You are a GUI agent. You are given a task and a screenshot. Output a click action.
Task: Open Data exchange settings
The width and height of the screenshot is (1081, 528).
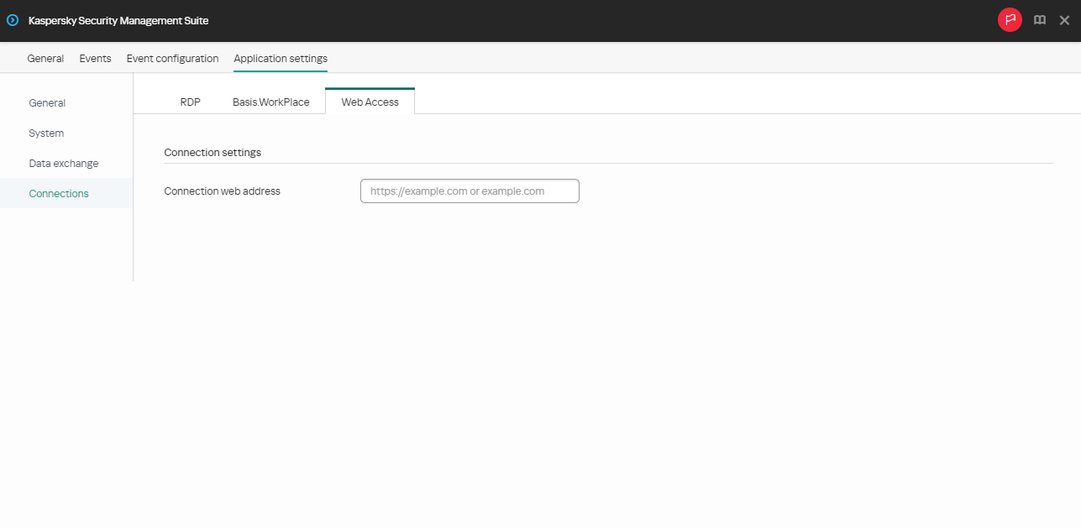click(x=64, y=163)
